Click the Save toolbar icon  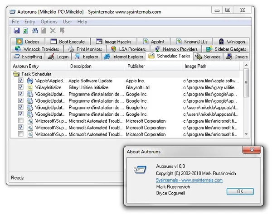17,31
